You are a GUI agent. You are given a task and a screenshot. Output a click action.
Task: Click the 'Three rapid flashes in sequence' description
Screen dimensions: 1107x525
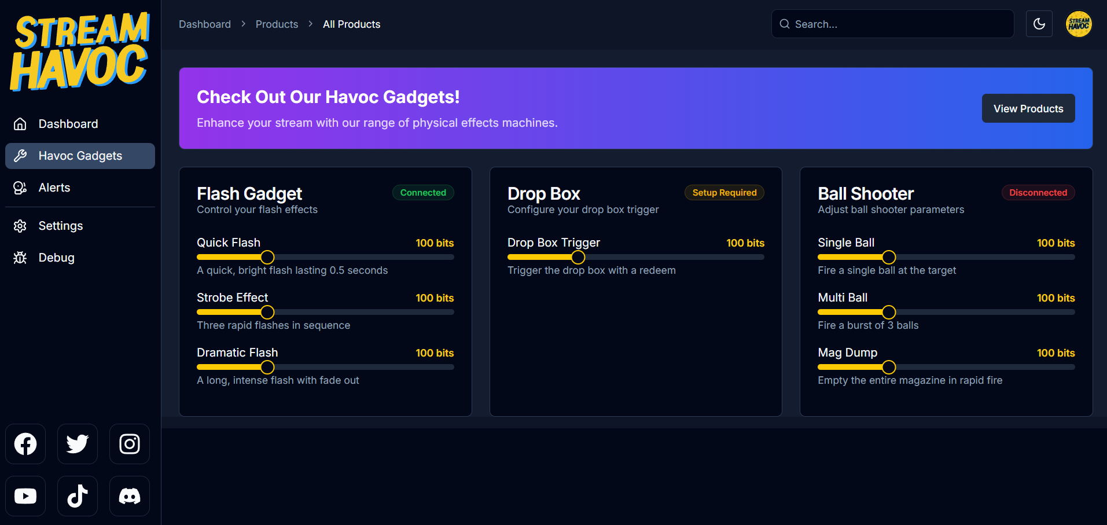coord(273,325)
